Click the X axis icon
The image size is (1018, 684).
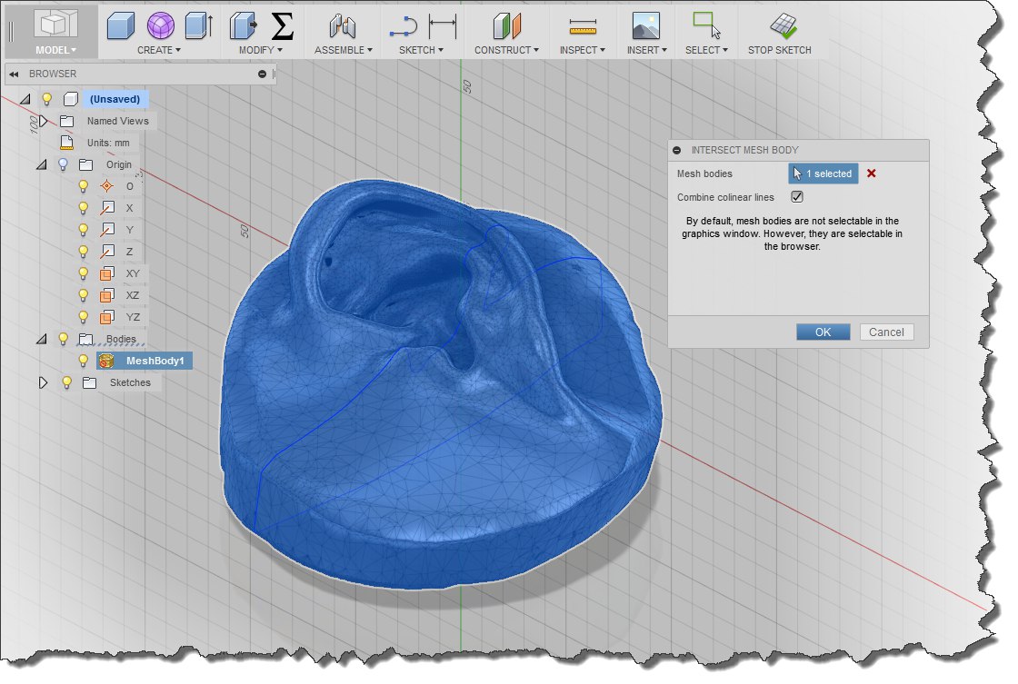(107, 208)
